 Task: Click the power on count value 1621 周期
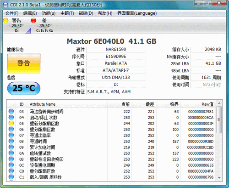point(206,78)
